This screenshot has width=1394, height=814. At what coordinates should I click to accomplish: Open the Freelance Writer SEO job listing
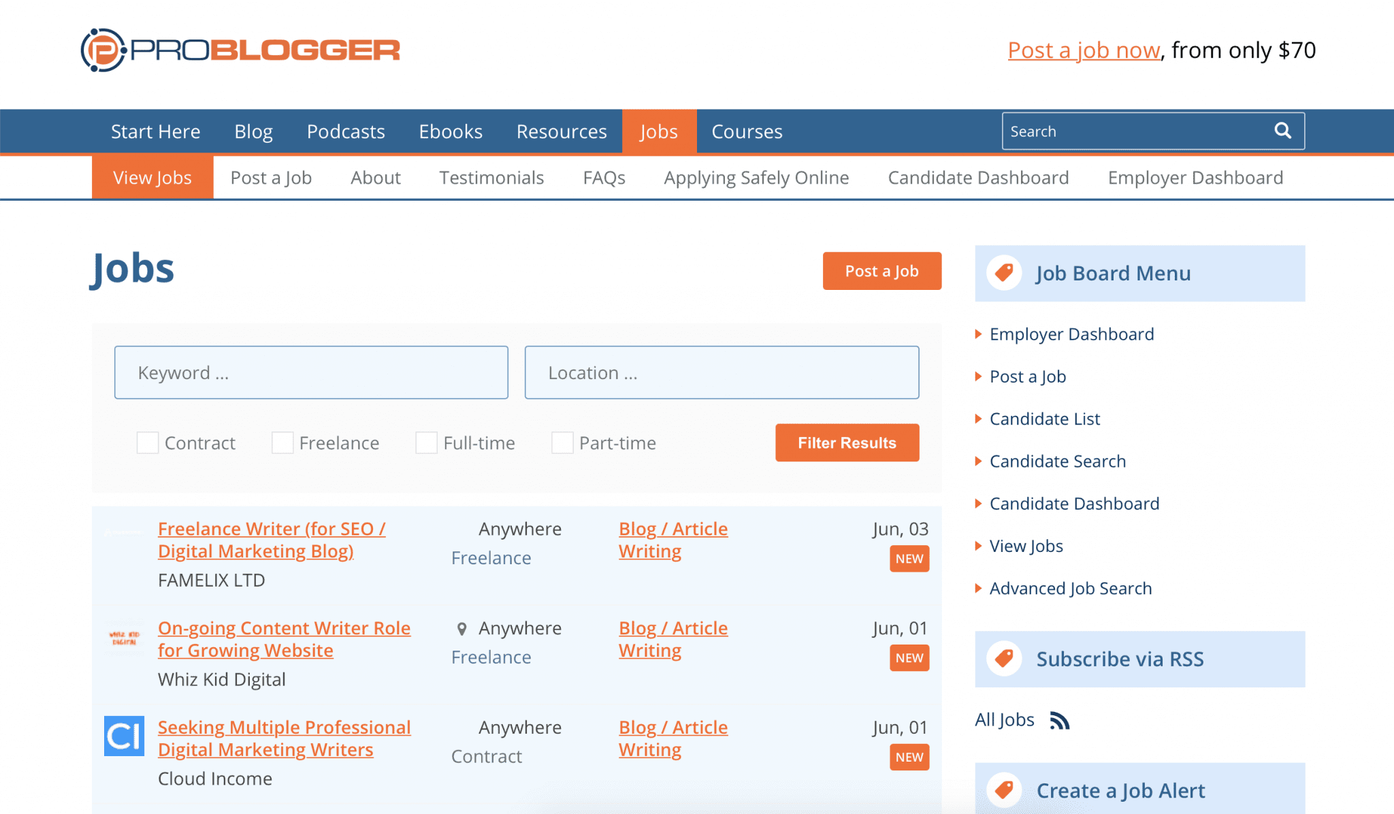[x=271, y=539]
